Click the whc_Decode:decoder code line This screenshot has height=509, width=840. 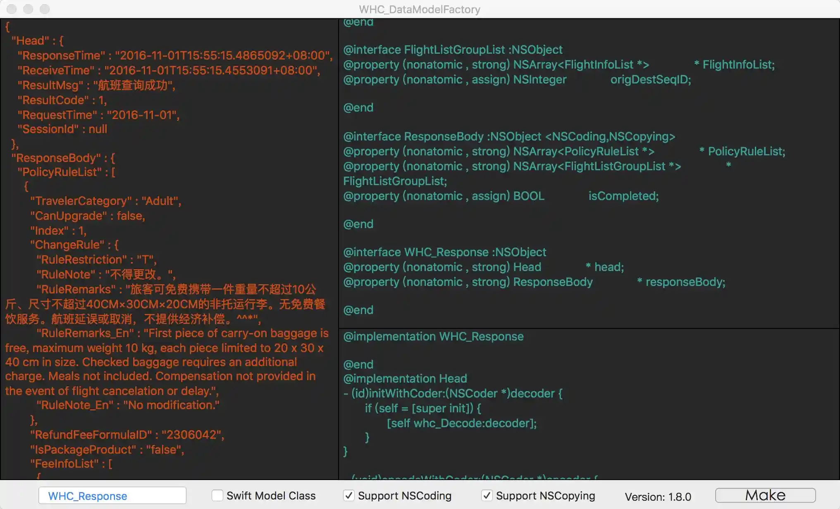[461, 423]
